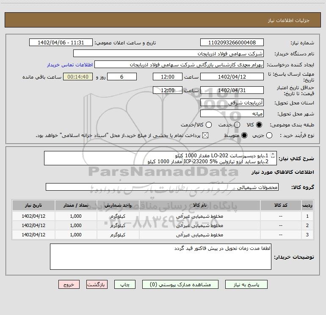Image resolution: width=326 pixels, height=315 pixels.
Task: Click the ردیف column header
Action: pyautogui.click(x=307, y=205)
